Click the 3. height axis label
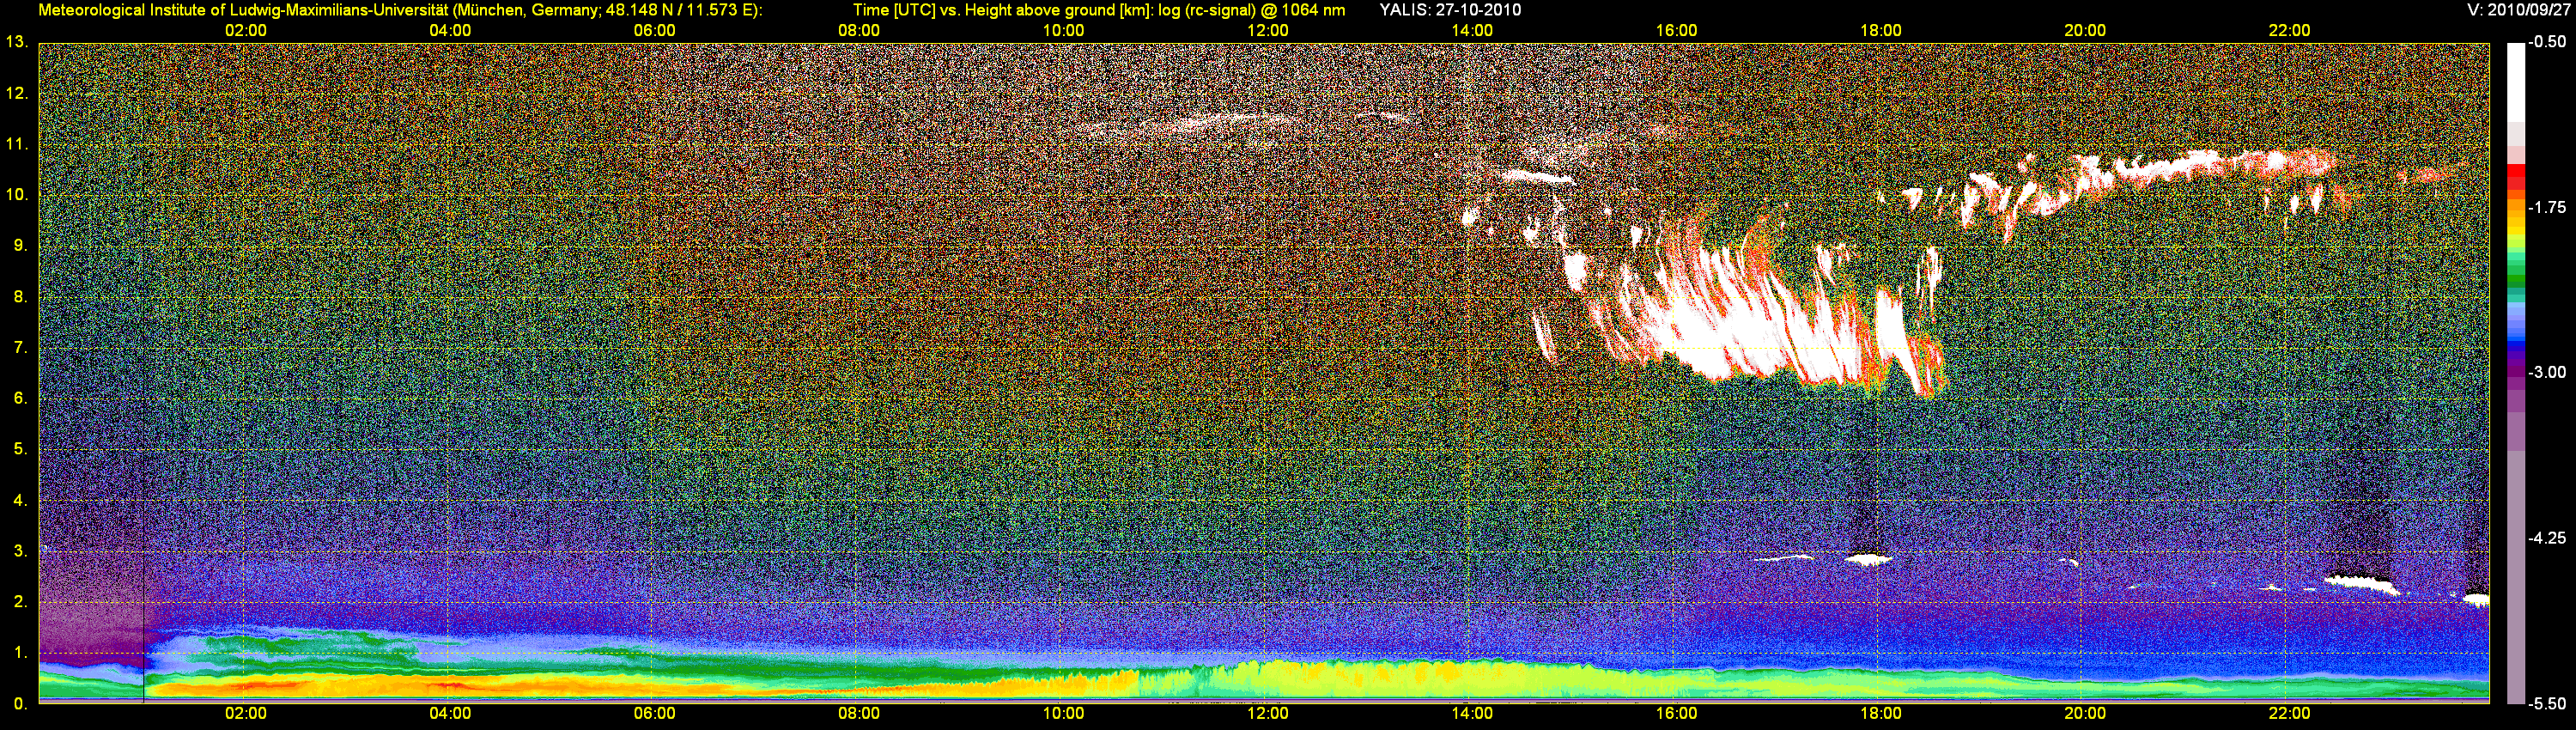This screenshot has width=2576, height=730. pos(21,551)
